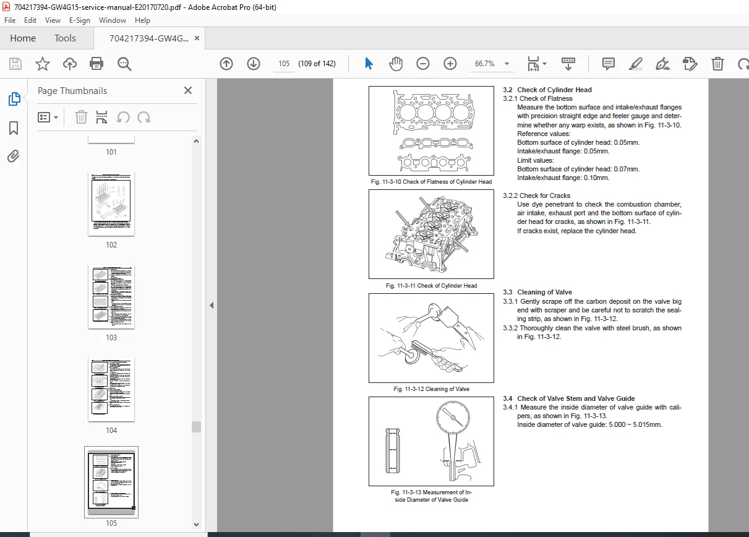Select the 704217394-GW4G document tab
Screen dimensions: 749x537
coord(149,38)
